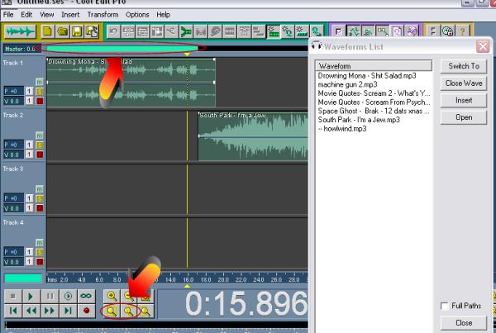The image size is (496, 333).
Task: Select 'Movie Quotes- Scream 2' in the list
Action: tap(374, 93)
